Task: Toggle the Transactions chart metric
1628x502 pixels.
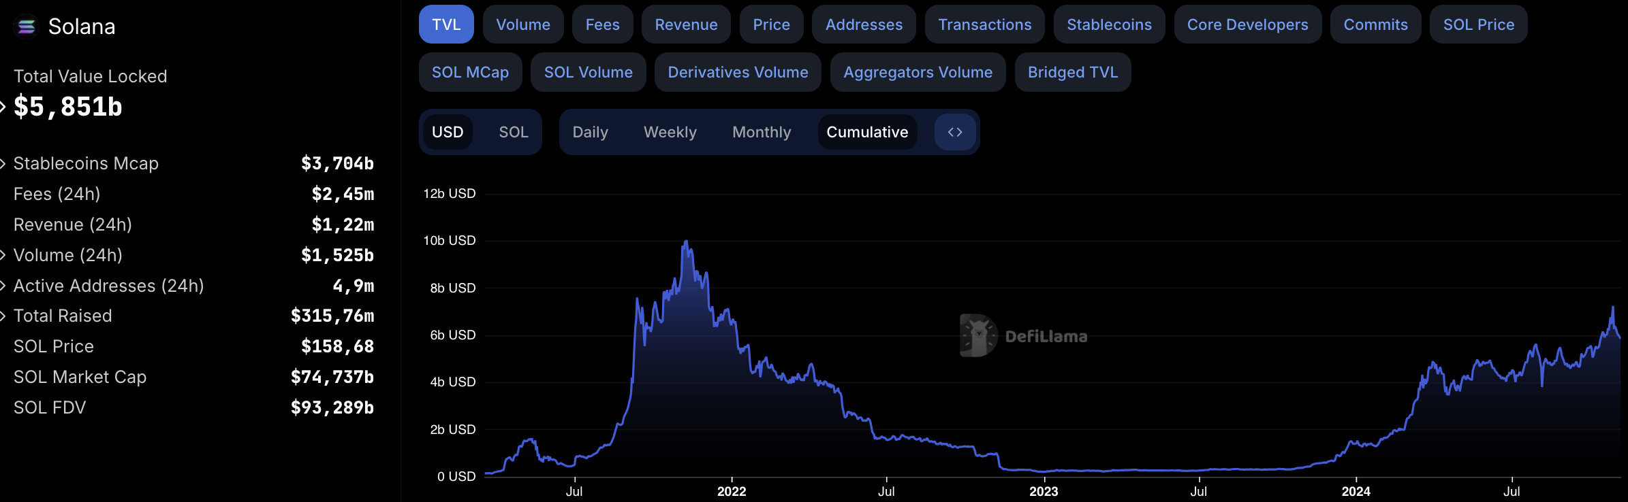Action: pos(985,24)
